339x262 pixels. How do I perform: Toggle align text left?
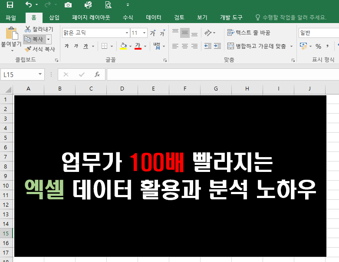pyautogui.click(x=175, y=46)
